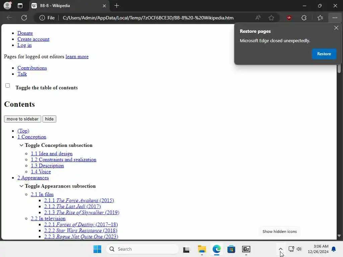This screenshot has height=257, width=343.
Task: Go back with the back arrow
Action: [9, 18]
